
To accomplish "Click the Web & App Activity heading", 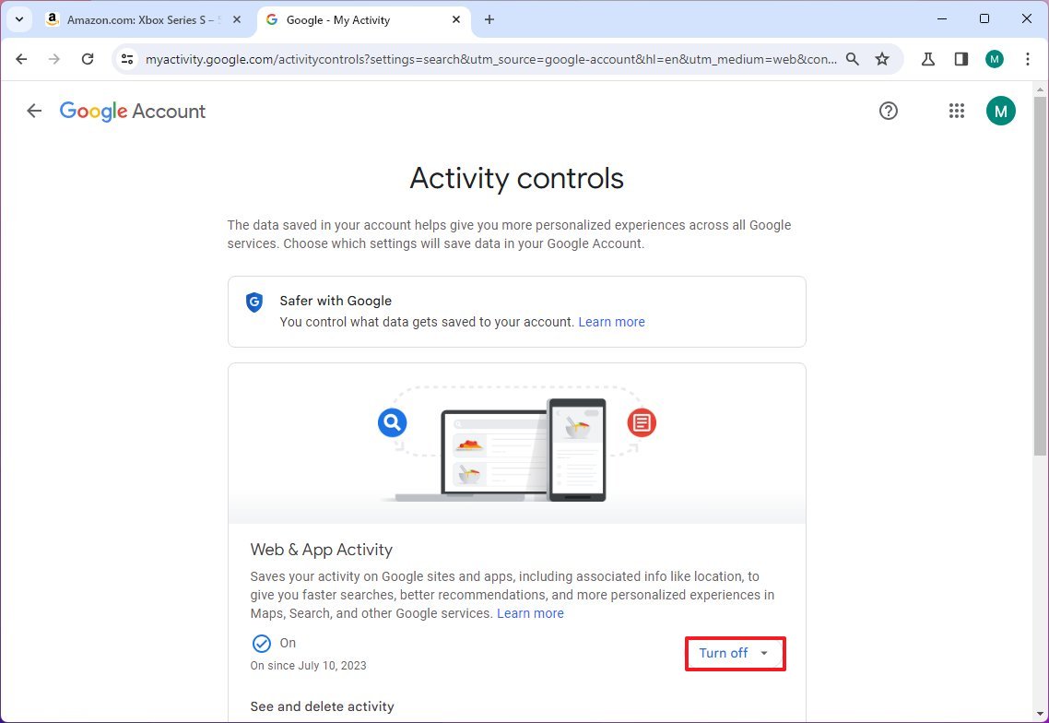I will click(x=321, y=550).
